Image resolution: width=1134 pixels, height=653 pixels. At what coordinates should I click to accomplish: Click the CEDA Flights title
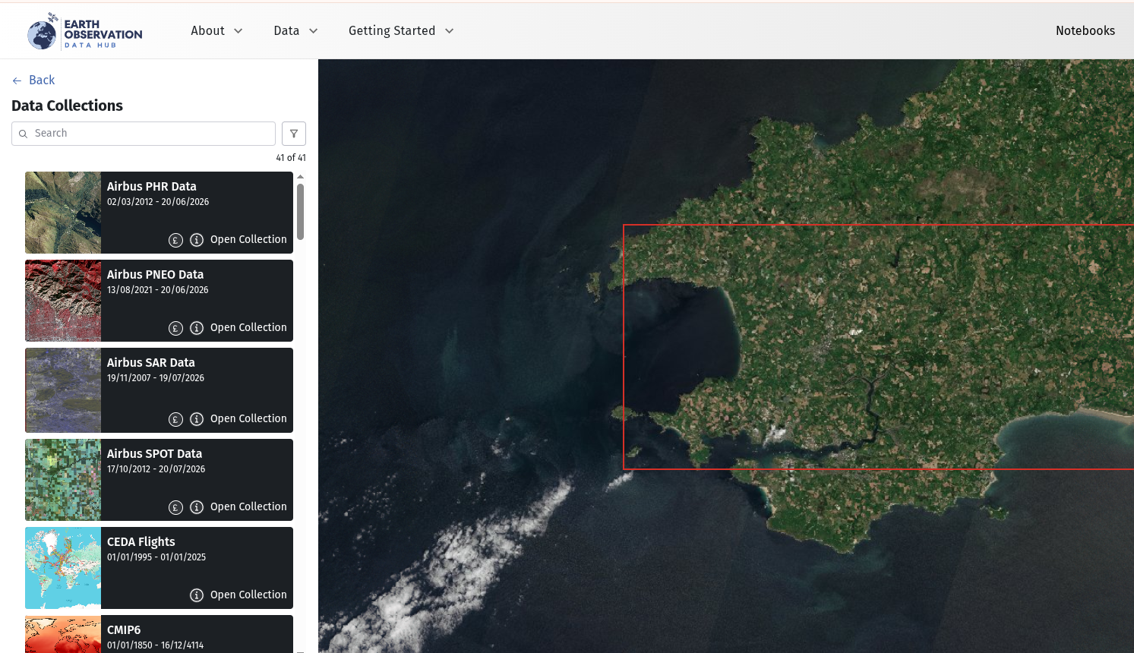pyautogui.click(x=141, y=542)
